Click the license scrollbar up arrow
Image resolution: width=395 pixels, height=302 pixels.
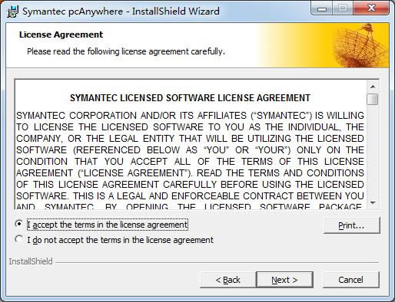tap(373, 87)
